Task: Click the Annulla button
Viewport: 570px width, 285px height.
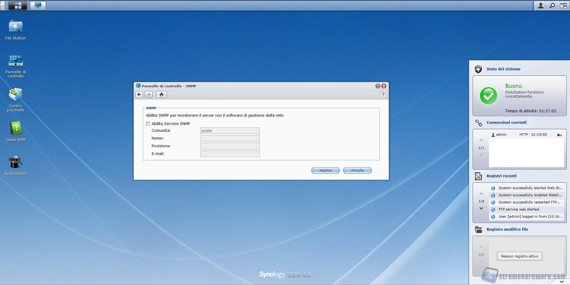Action: [357, 170]
